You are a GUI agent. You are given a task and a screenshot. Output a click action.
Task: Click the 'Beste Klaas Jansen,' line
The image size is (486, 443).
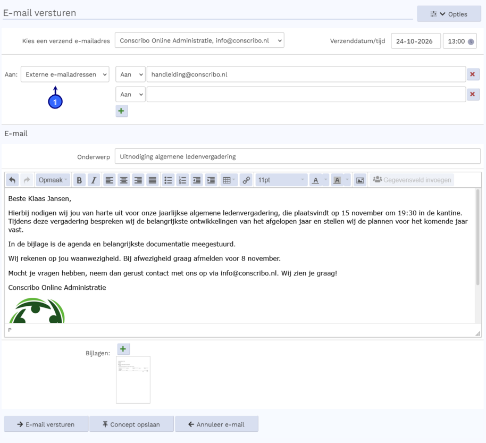[x=40, y=199]
